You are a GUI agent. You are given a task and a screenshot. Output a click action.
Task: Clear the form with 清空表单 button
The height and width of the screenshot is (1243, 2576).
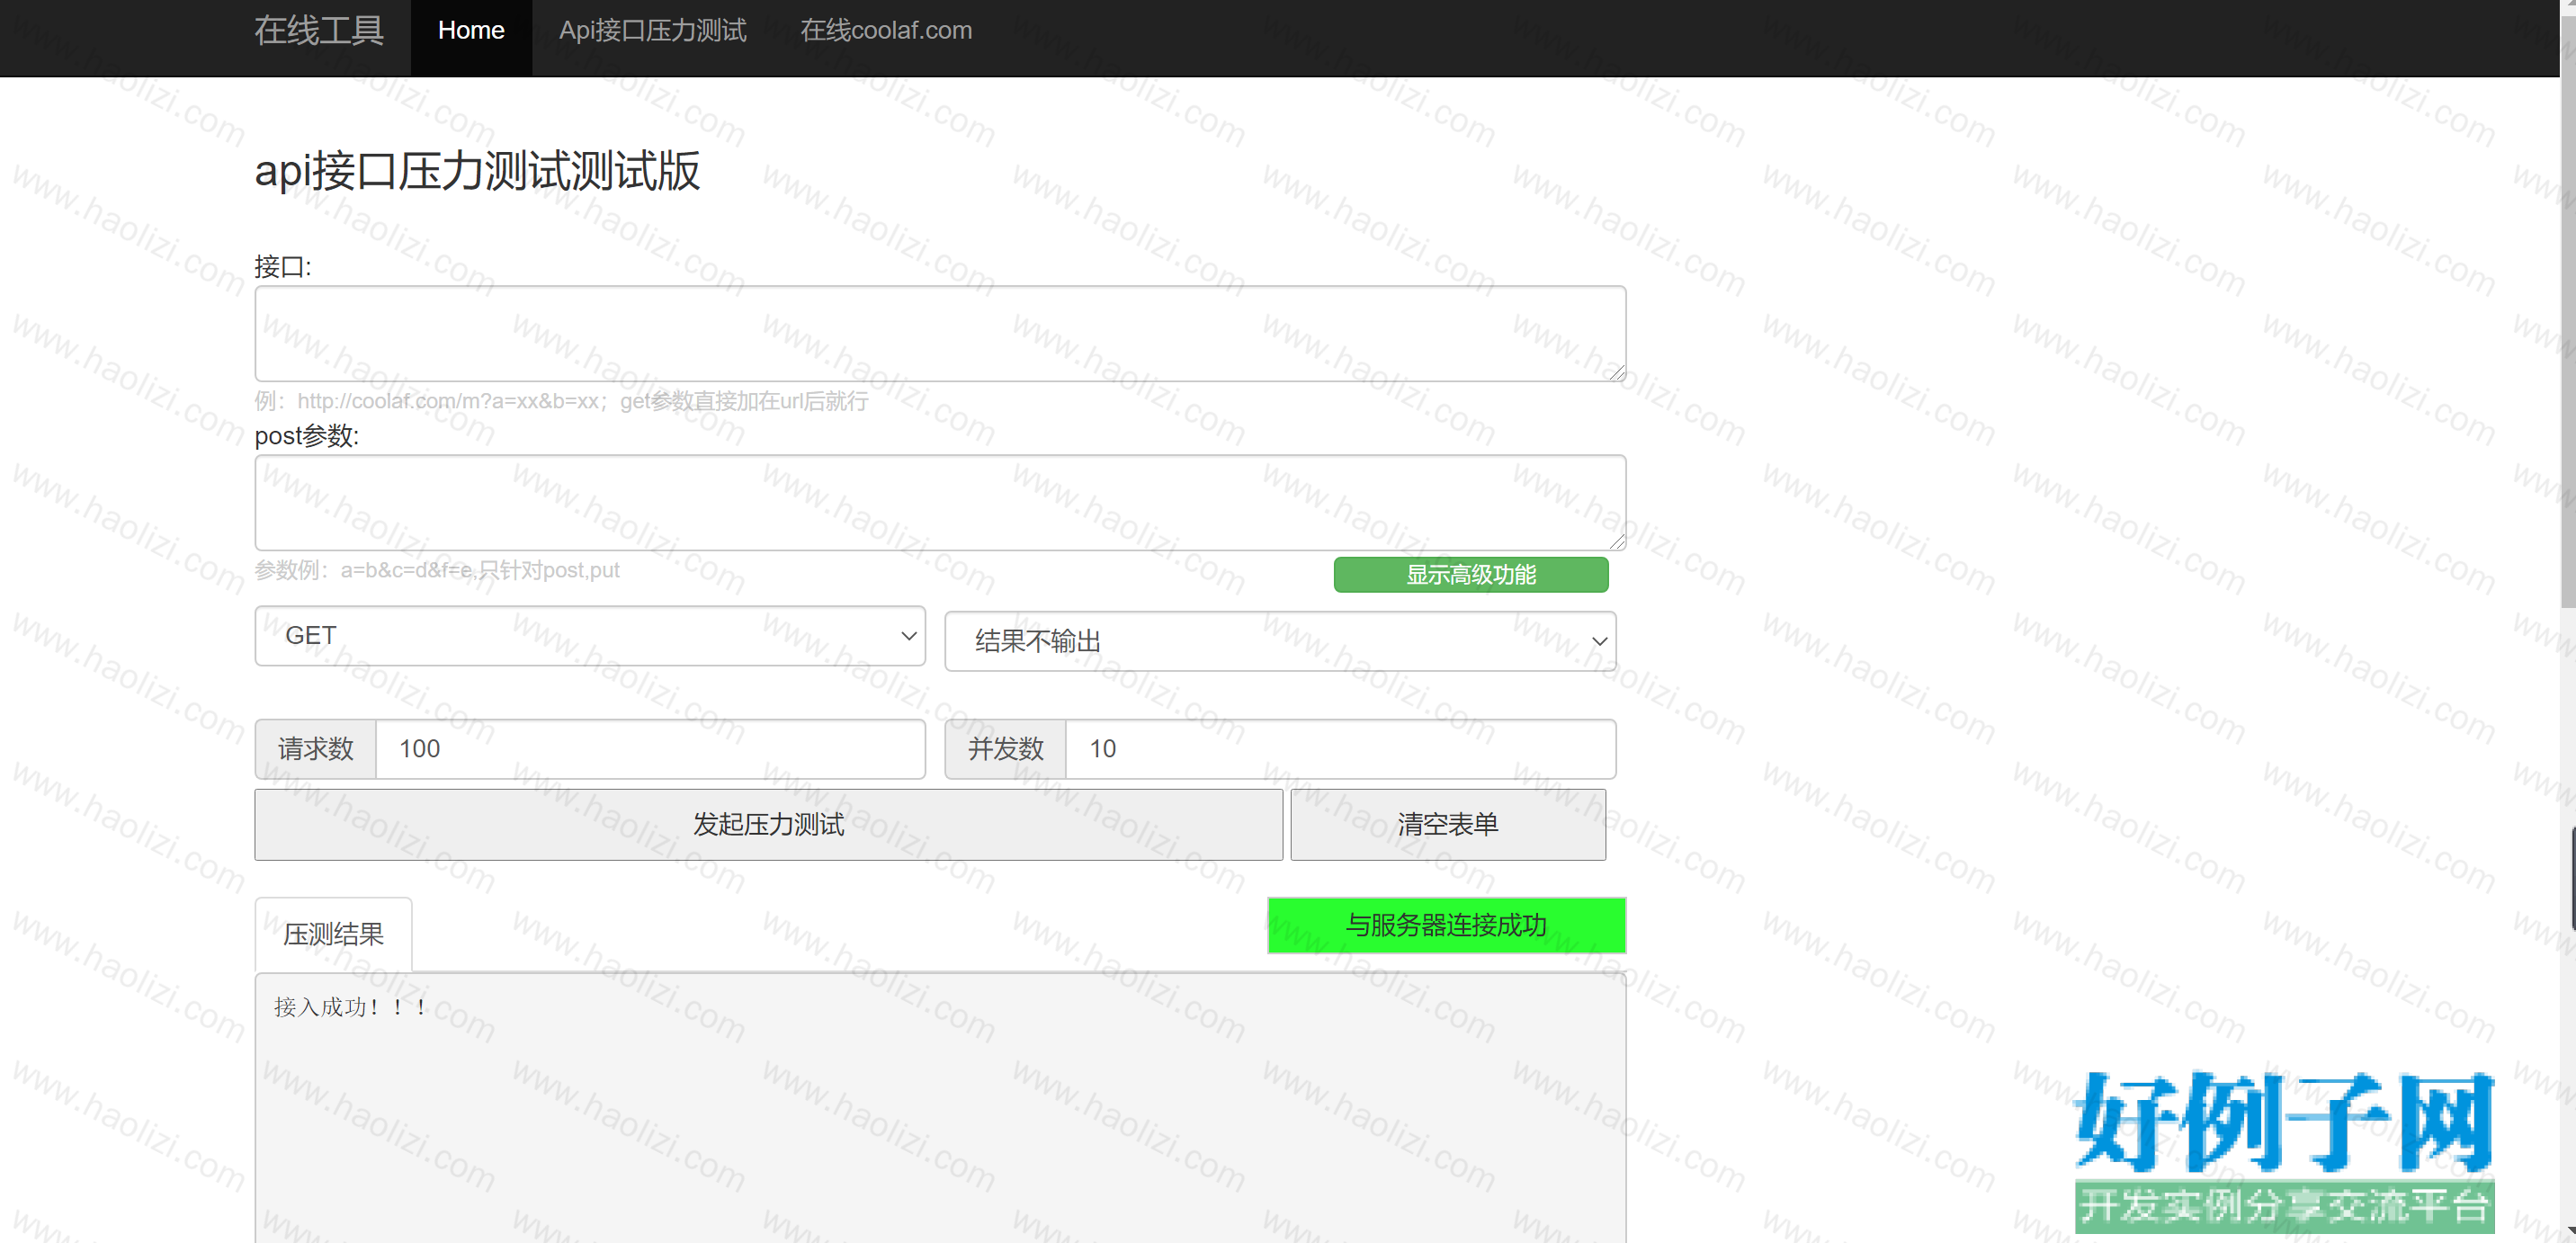coord(1448,825)
